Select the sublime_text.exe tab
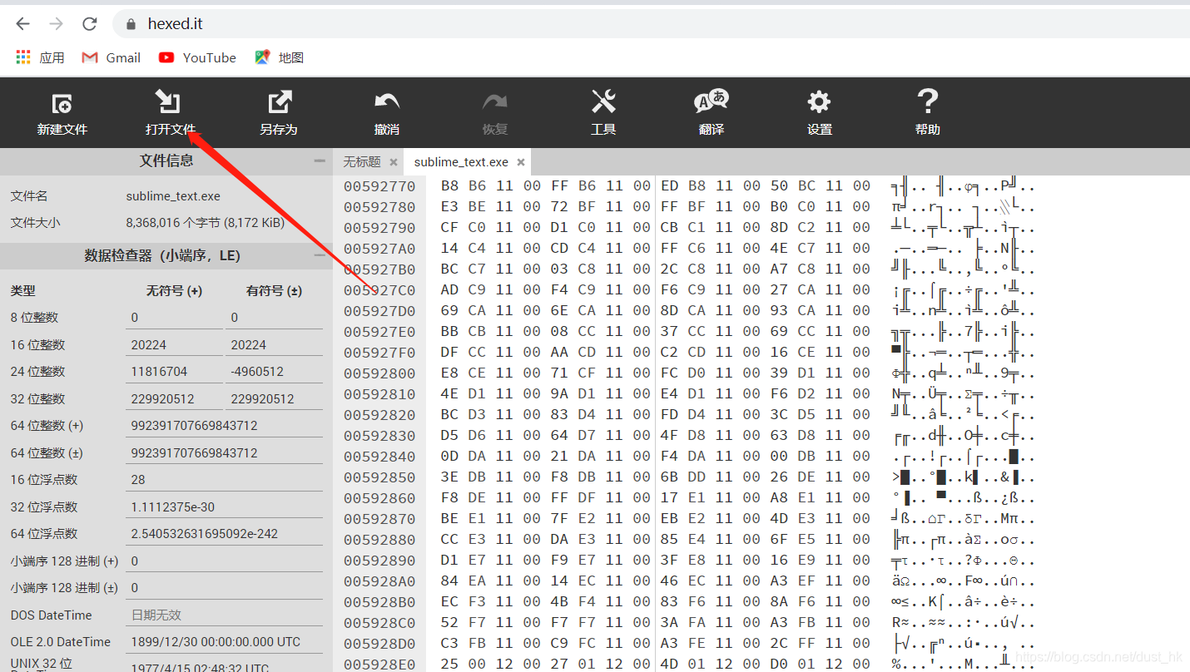The image size is (1190, 672). (x=461, y=162)
